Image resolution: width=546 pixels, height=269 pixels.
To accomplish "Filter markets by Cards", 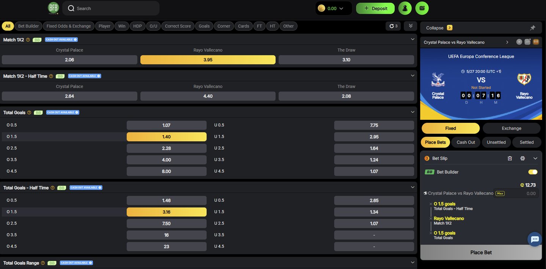I will click(243, 26).
